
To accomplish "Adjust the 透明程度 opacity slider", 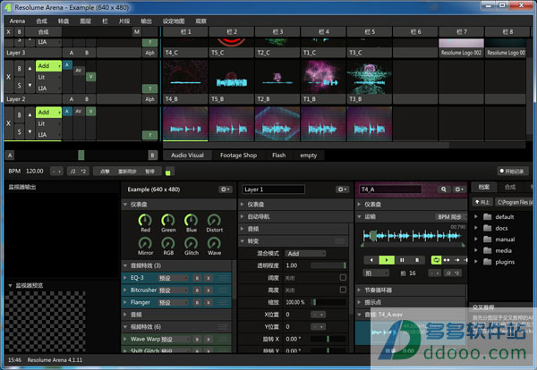I will click(328, 265).
